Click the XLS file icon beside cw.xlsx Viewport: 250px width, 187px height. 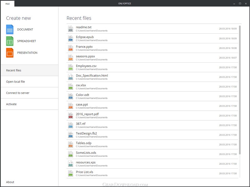pyautogui.click(x=71, y=87)
